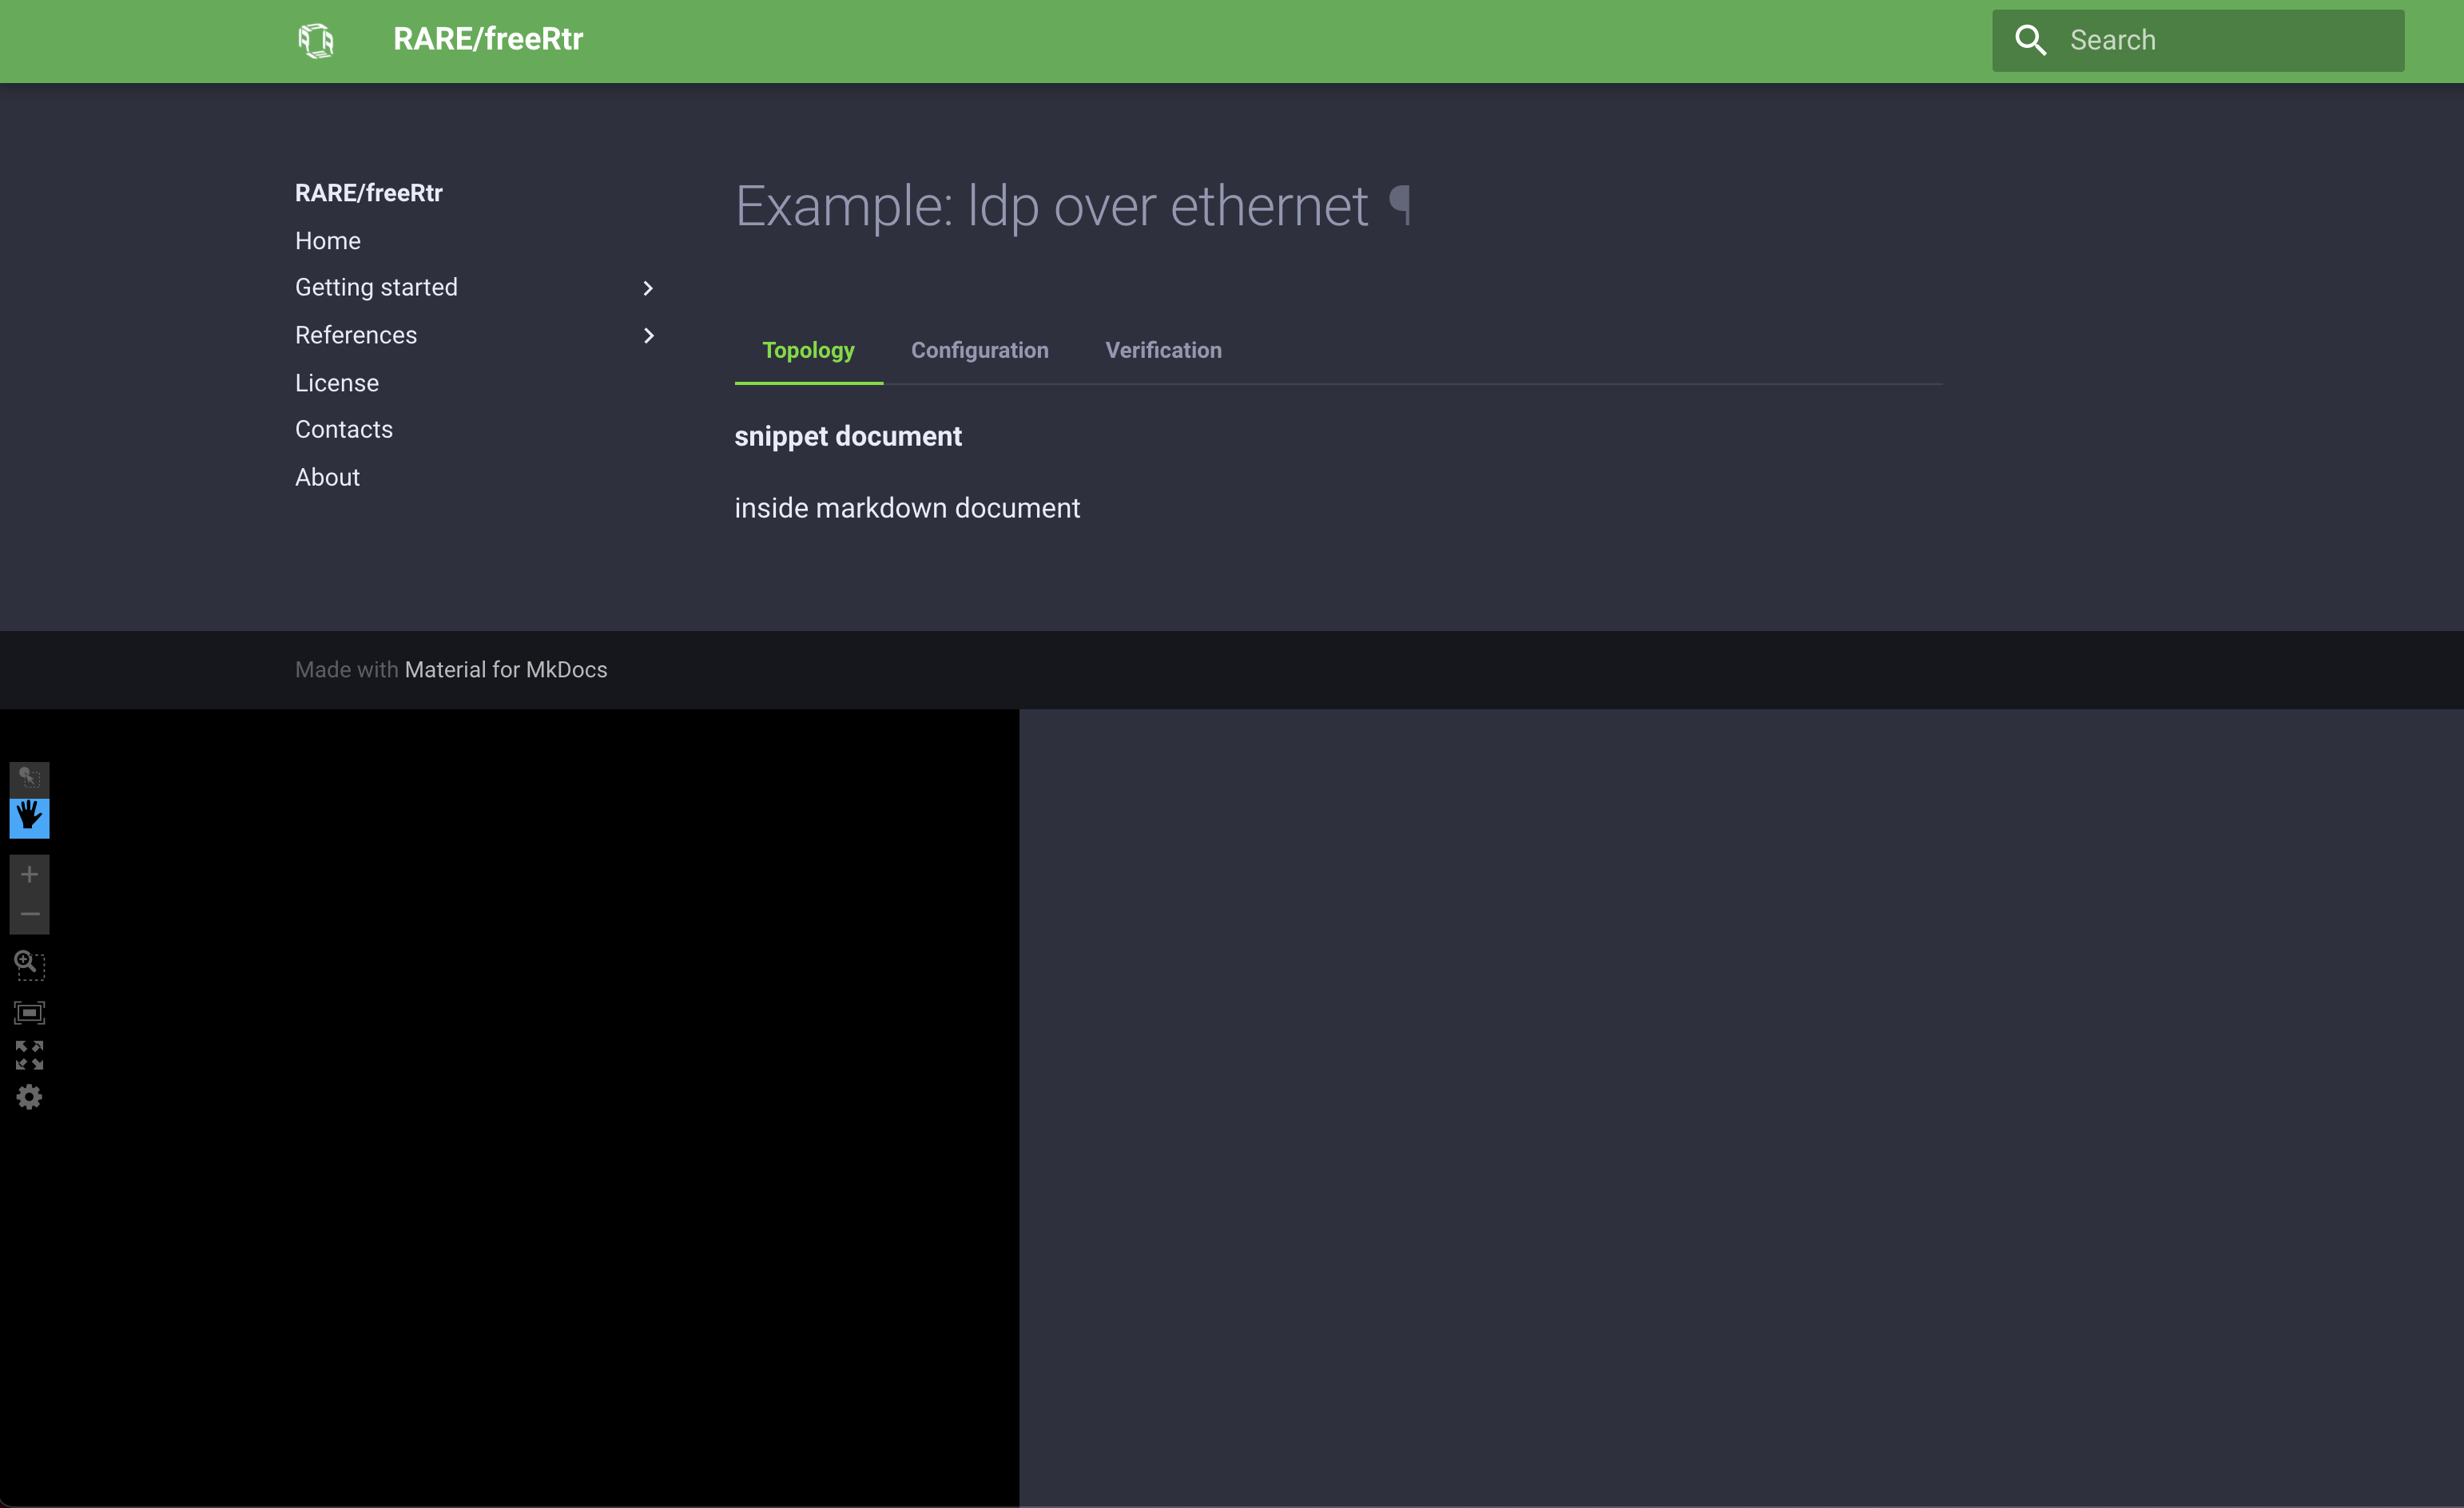Open the search magnifier in the header
2464x1508 pixels.
[2031, 40]
